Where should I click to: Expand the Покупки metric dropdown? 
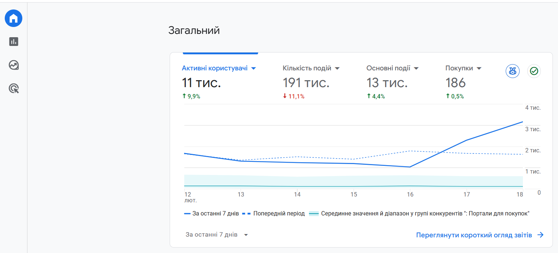pyautogui.click(x=479, y=68)
